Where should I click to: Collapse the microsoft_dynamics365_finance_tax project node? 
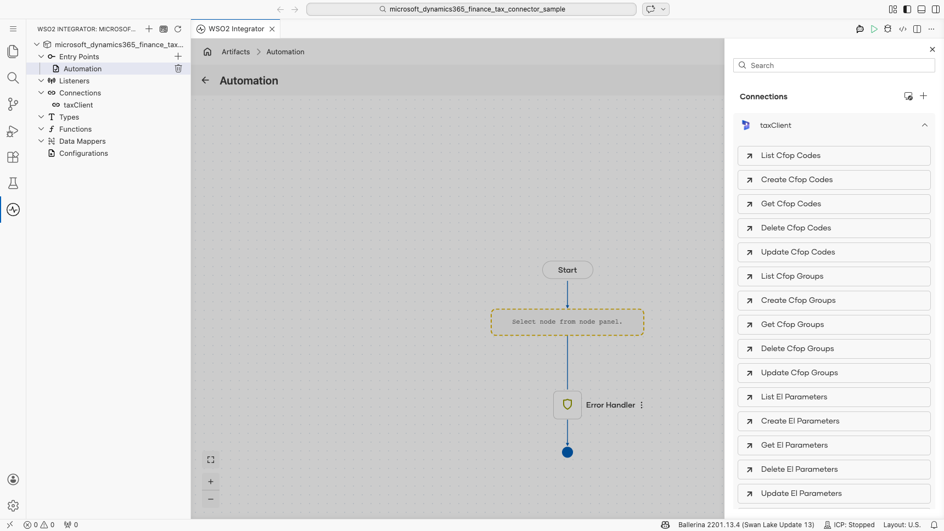37,44
